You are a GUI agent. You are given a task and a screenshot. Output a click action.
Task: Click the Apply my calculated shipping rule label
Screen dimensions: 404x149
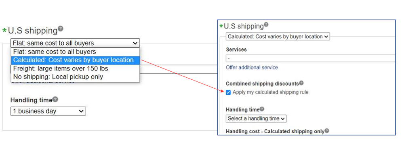tap(271, 92)
